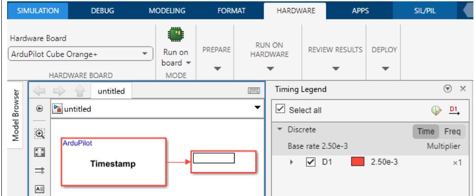475x196 pixels.
Task: Switch the legend display to Freq
Action: 452,131
